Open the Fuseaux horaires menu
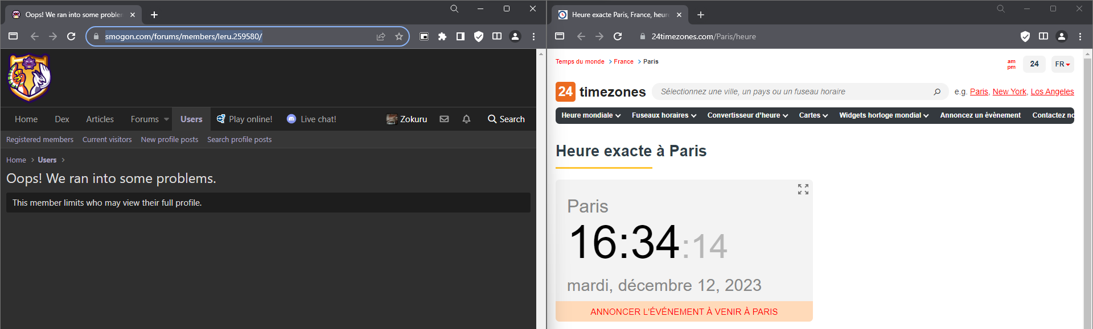The width and height of the screenshot is (1093, 329). click(664, 115)
